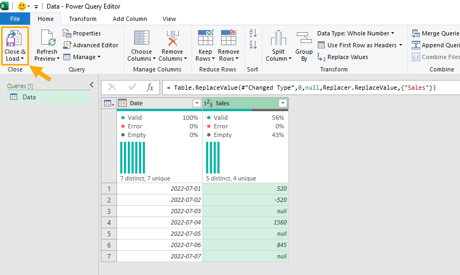Screen dimensions: 460x275
Task: Click the Refresh Preview icon
Action: click(48, 38)
